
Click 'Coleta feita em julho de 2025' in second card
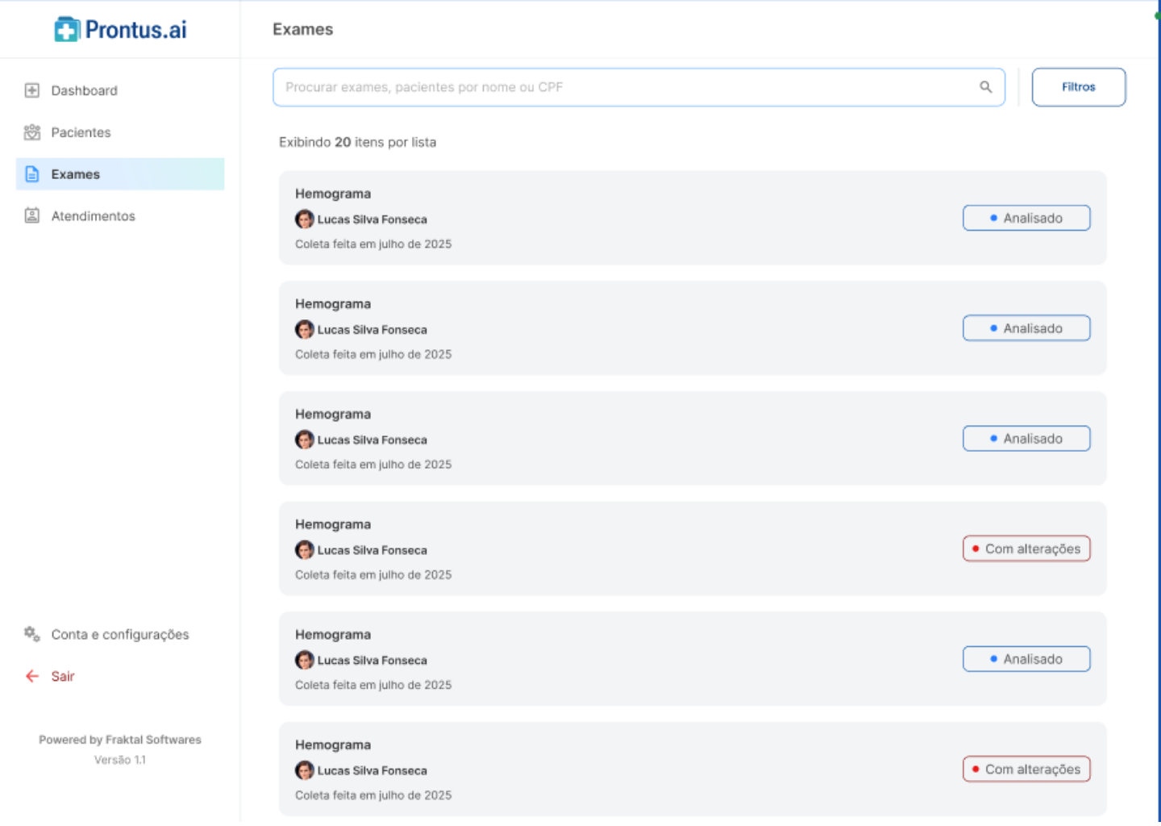pos(373,354)
